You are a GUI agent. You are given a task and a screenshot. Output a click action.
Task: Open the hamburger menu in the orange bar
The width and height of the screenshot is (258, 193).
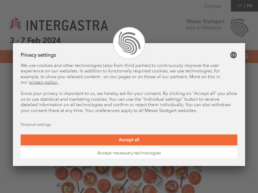[x=247, y=57]
